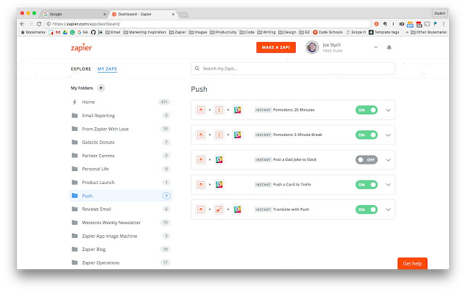This screenshot has height=291, width=466.
Task: Open the account dropdown next to Joe Stych
Action: (376, 47)
